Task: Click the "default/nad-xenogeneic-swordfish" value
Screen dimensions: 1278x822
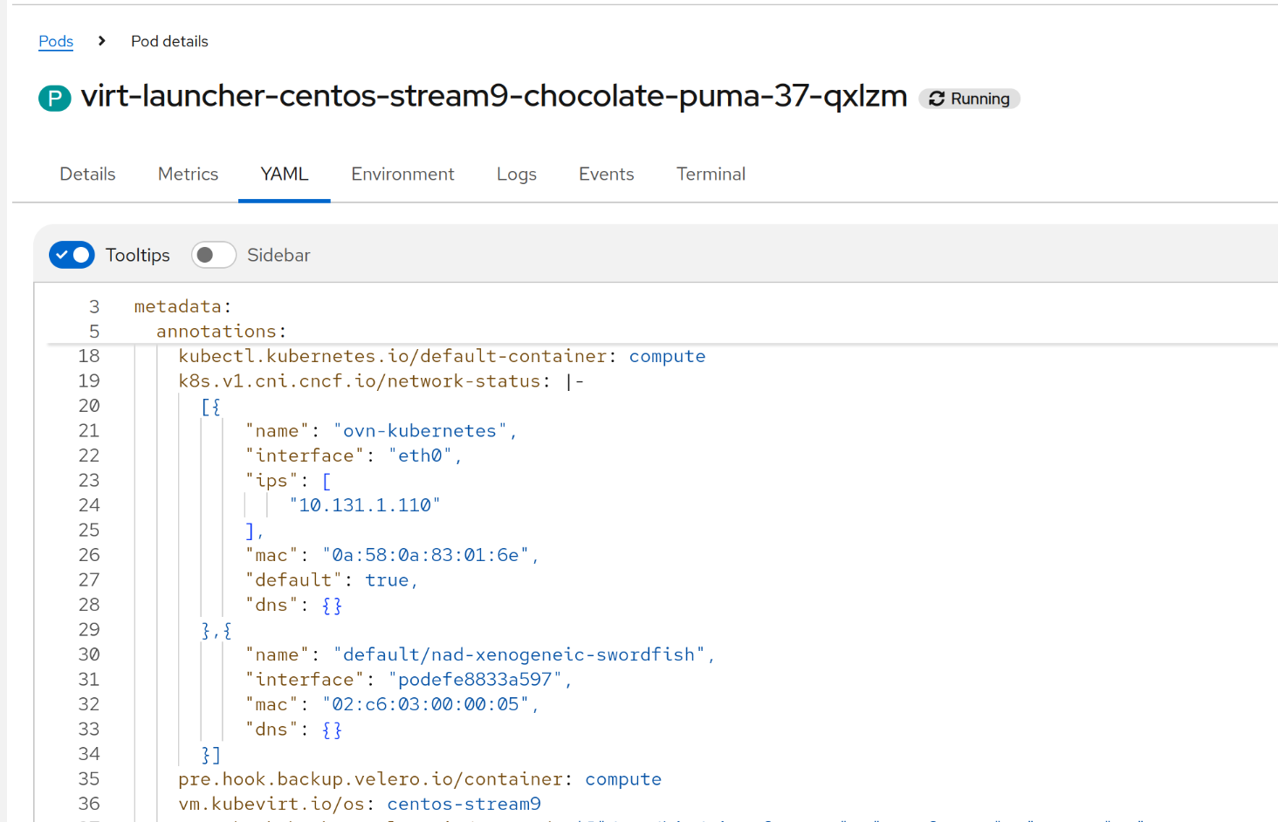Action: tap(519, 654)
